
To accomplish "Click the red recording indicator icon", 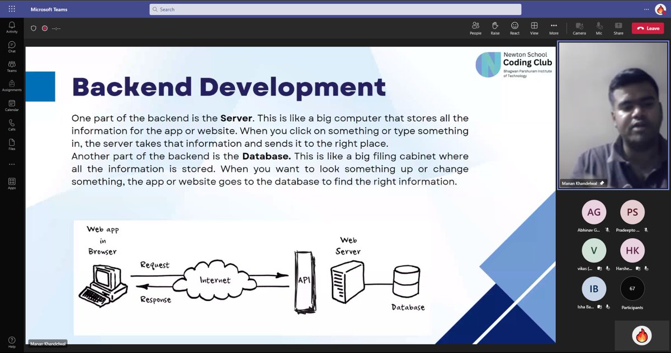I will (45, 28).
